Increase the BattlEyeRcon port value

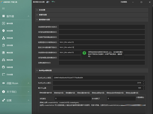[144, 82]
